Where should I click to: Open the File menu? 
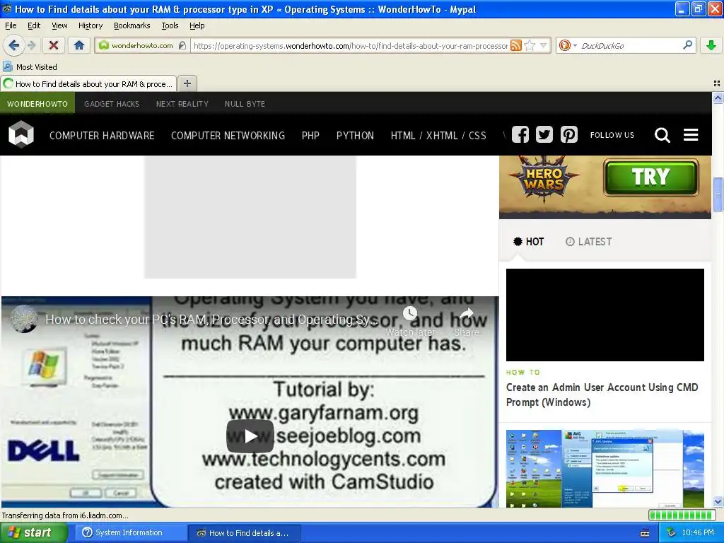point(11,25)
